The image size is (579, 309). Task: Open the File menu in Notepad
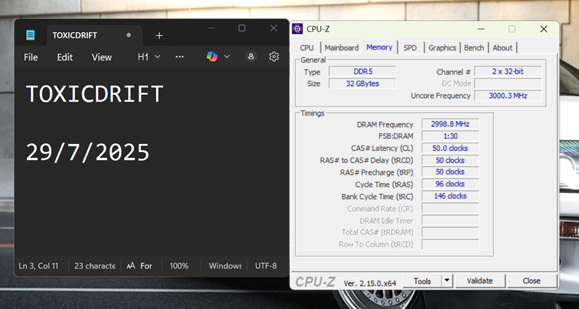[31, 57]
